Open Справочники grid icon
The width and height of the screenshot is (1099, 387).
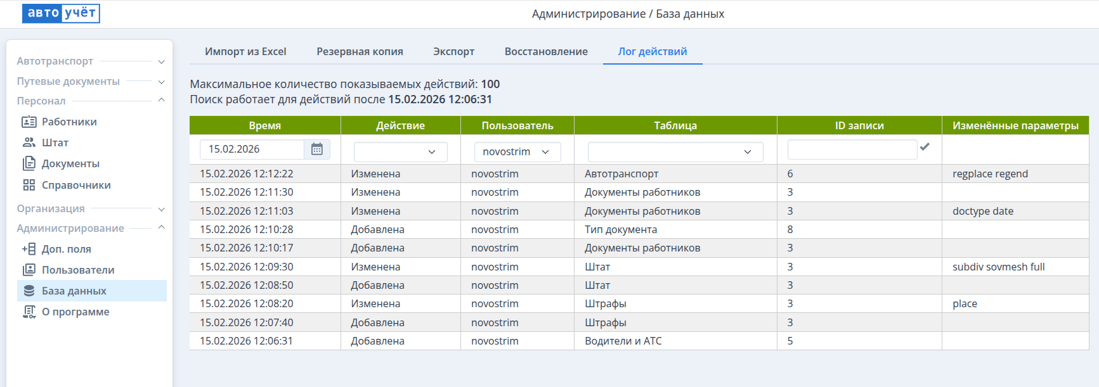(29, 185)
